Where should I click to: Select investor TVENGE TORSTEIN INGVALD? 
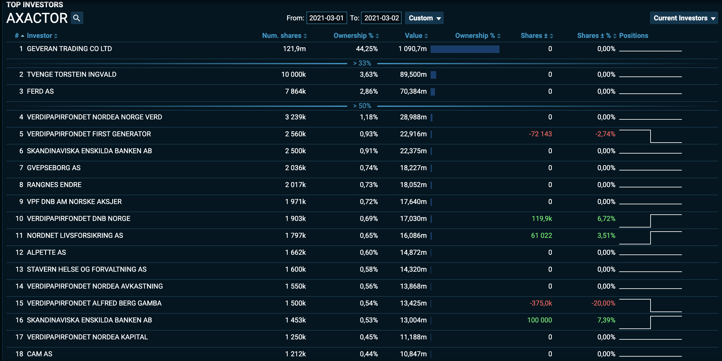coord(71,75)
